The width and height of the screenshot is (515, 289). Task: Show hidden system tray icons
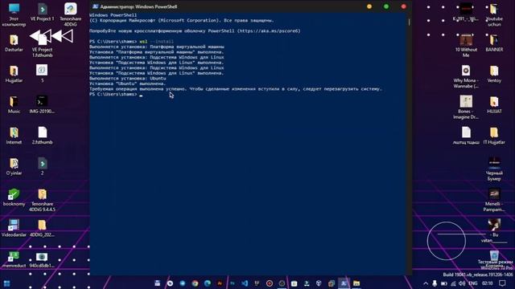(426, 283)
